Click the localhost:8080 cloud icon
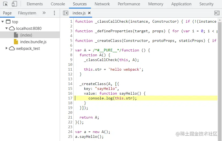Viewport: 222px width, 141px height. point(12,29)
